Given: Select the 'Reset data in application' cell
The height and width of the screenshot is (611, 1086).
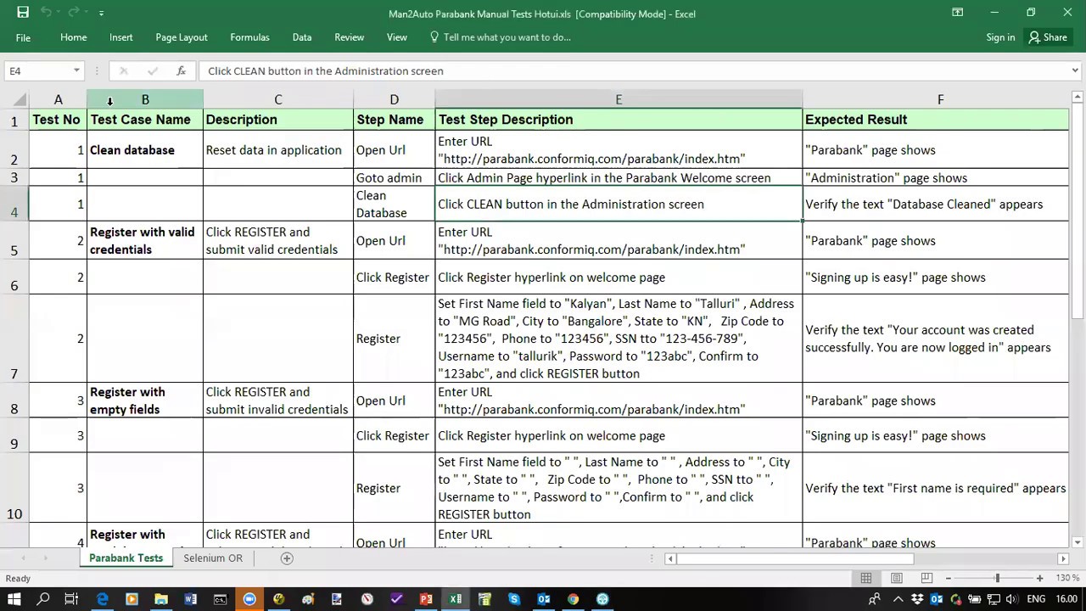Looking at the screenshot, I should (x=278, y=150).
